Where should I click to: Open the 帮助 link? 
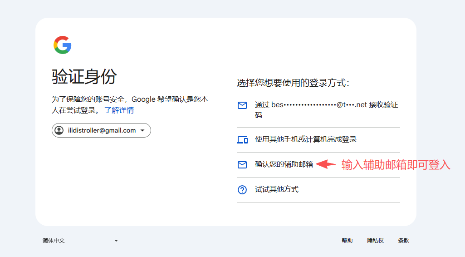tap(347, 241)
